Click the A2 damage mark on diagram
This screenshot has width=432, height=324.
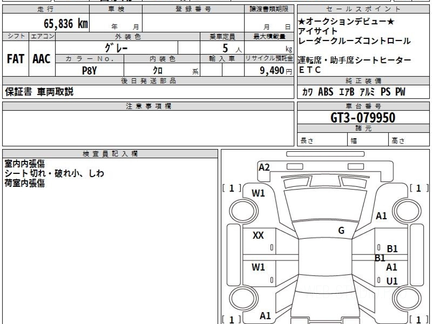(x=264, y=167)
